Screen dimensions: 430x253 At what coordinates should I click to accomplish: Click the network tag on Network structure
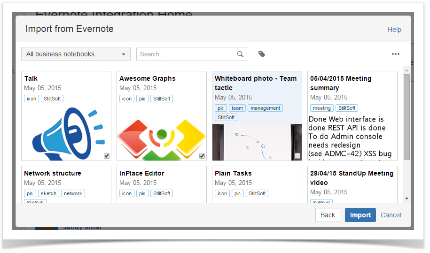73,193
